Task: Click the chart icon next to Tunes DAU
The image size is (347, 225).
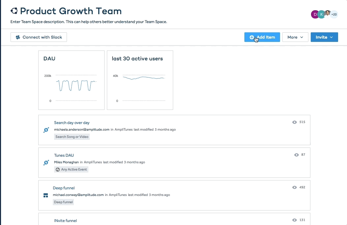Action: pyautogui.click(x=46, y=163)
